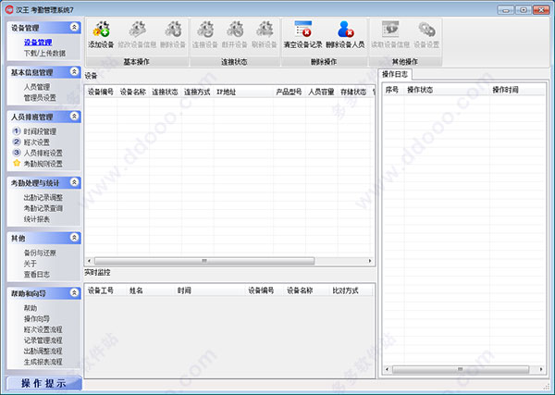Click the 读取设备信息 icon
The width and height of the screenshot is (555, 395).
390,30
